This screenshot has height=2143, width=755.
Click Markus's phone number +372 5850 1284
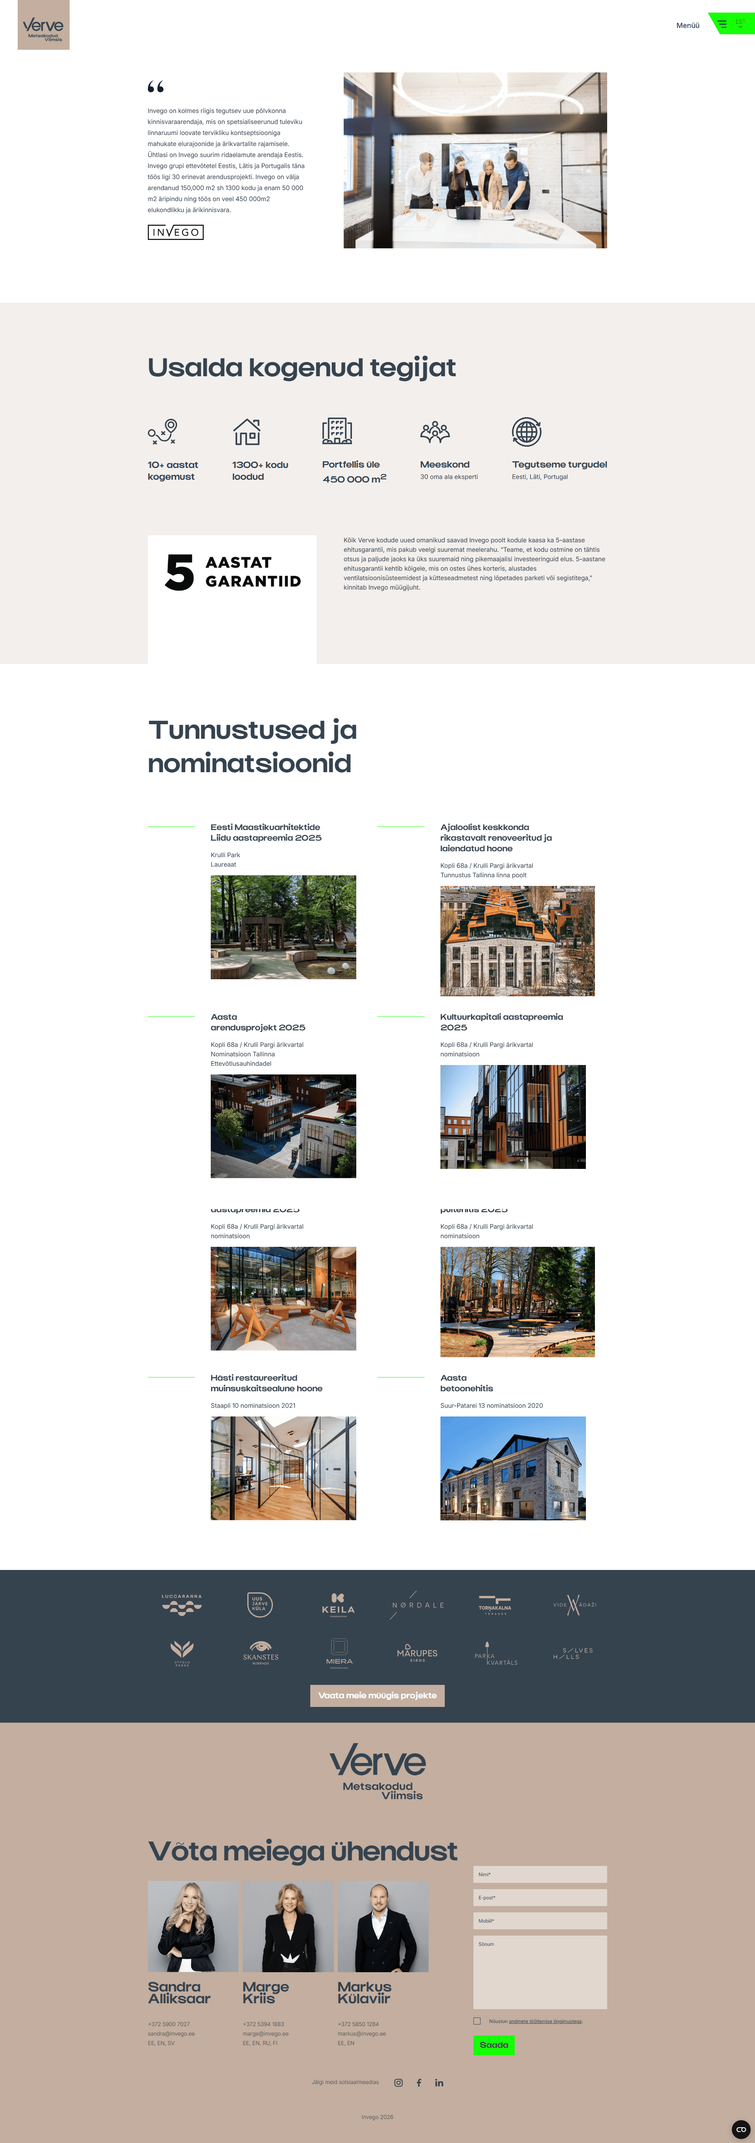[358, 2024]
